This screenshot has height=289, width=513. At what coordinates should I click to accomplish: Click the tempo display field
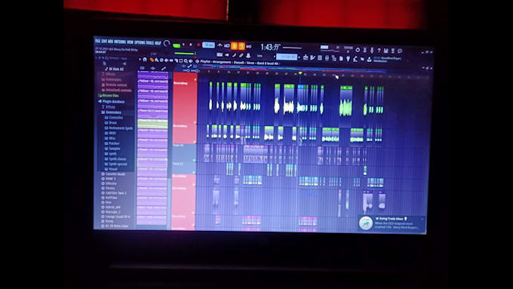(208, 45)
